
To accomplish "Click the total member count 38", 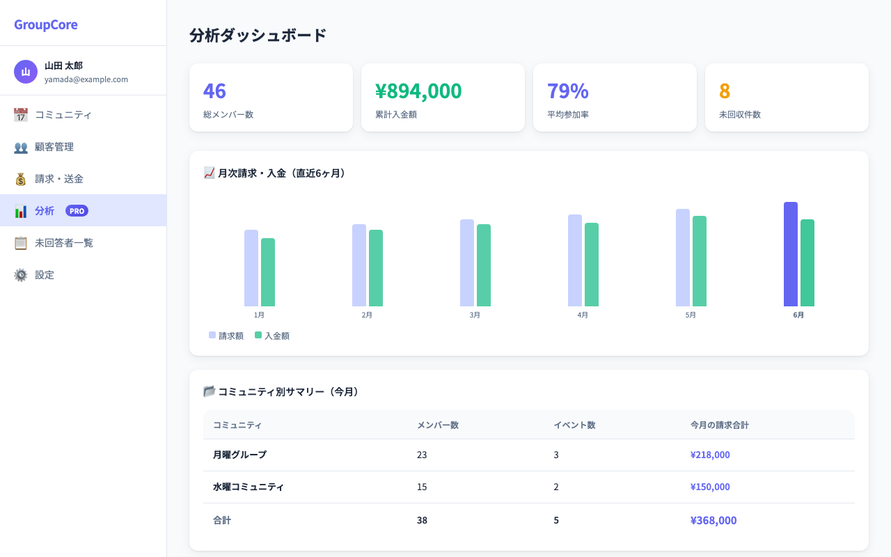I will click(422, 520).
